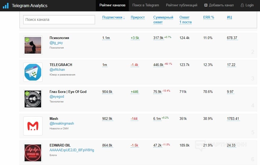Click the 6.1m total reach value
260x165 pixels.
(x=157, y=119)
